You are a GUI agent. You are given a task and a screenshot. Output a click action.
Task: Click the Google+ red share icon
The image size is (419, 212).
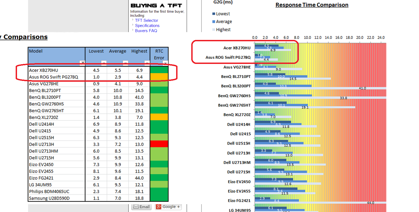tap(159, 207)
